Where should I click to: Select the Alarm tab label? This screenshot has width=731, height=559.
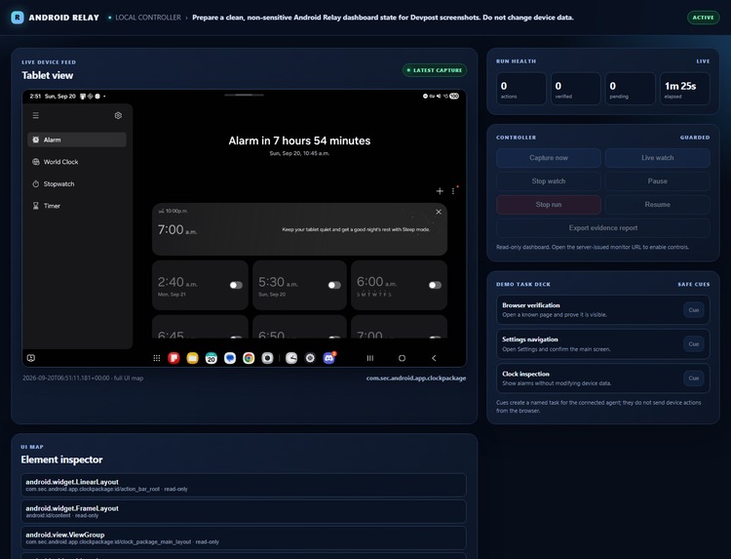tap(53, 140)
